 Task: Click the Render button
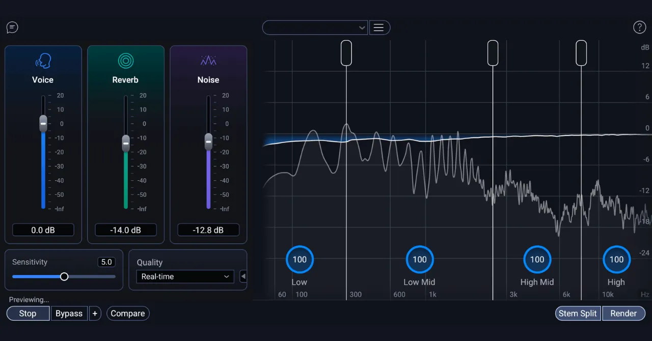(623, 314)
